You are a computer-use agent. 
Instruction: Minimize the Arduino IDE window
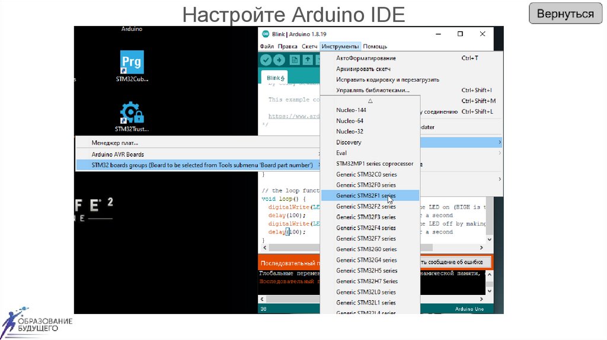tap(438, 34)
